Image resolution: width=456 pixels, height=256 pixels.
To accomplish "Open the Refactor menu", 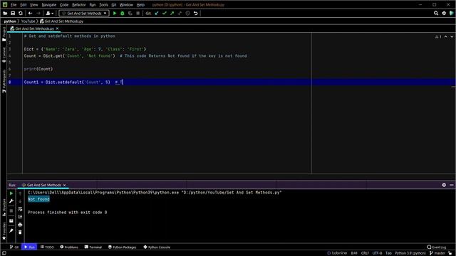I will [x=79, y=5].
